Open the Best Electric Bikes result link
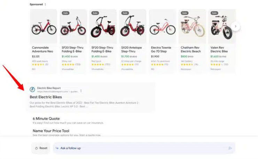The width and height of the screenshot is (258, 159). tap(46, 97)
